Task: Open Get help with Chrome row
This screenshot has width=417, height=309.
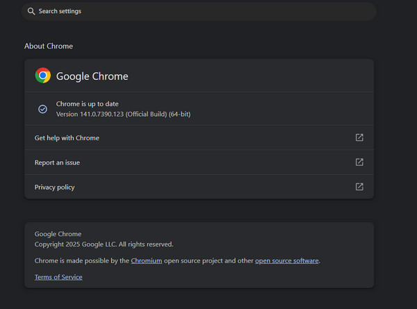Action: (67, 137)
